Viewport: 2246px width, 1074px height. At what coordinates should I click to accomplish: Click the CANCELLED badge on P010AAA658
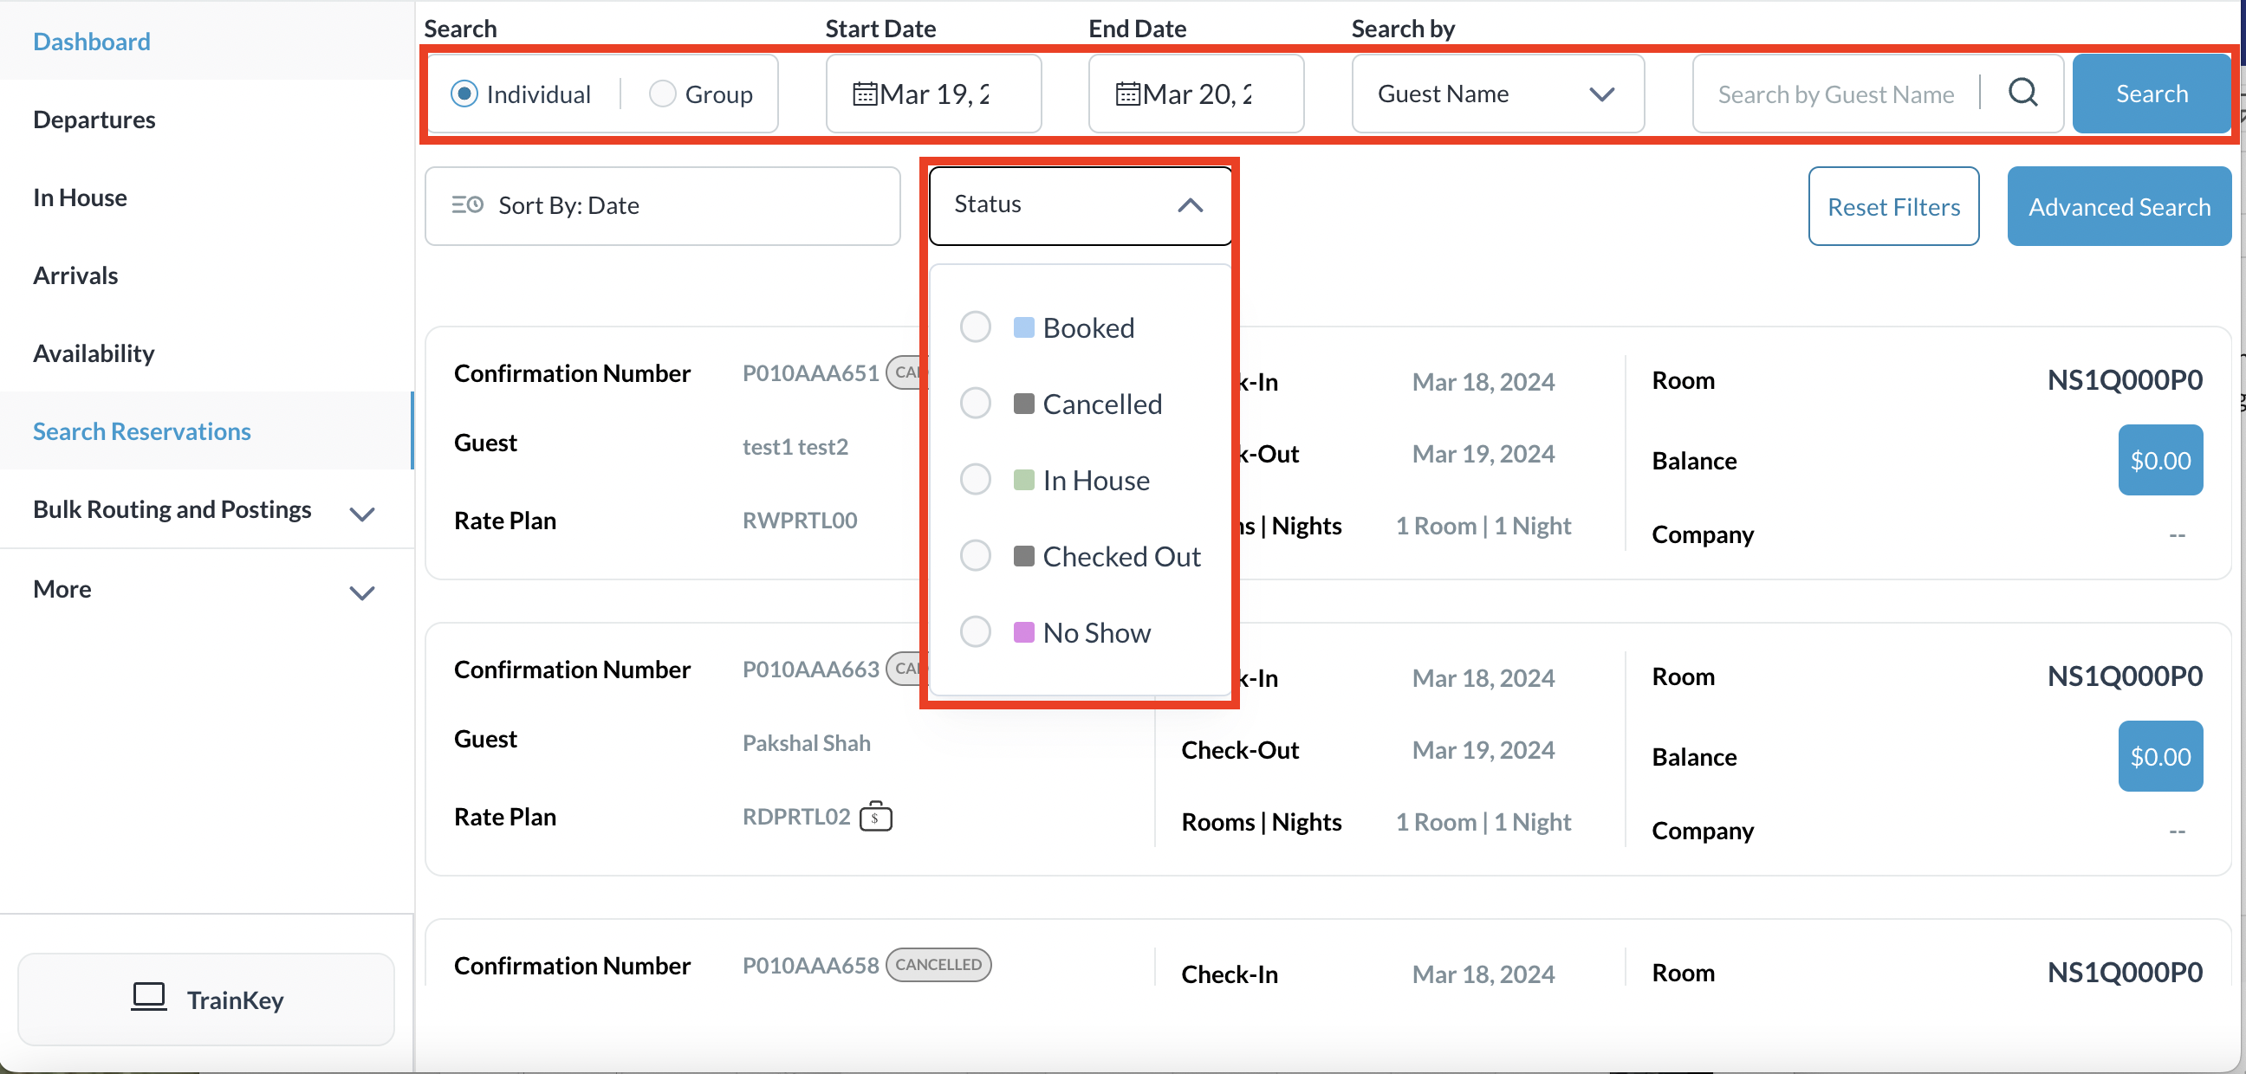tap(938, 964)
